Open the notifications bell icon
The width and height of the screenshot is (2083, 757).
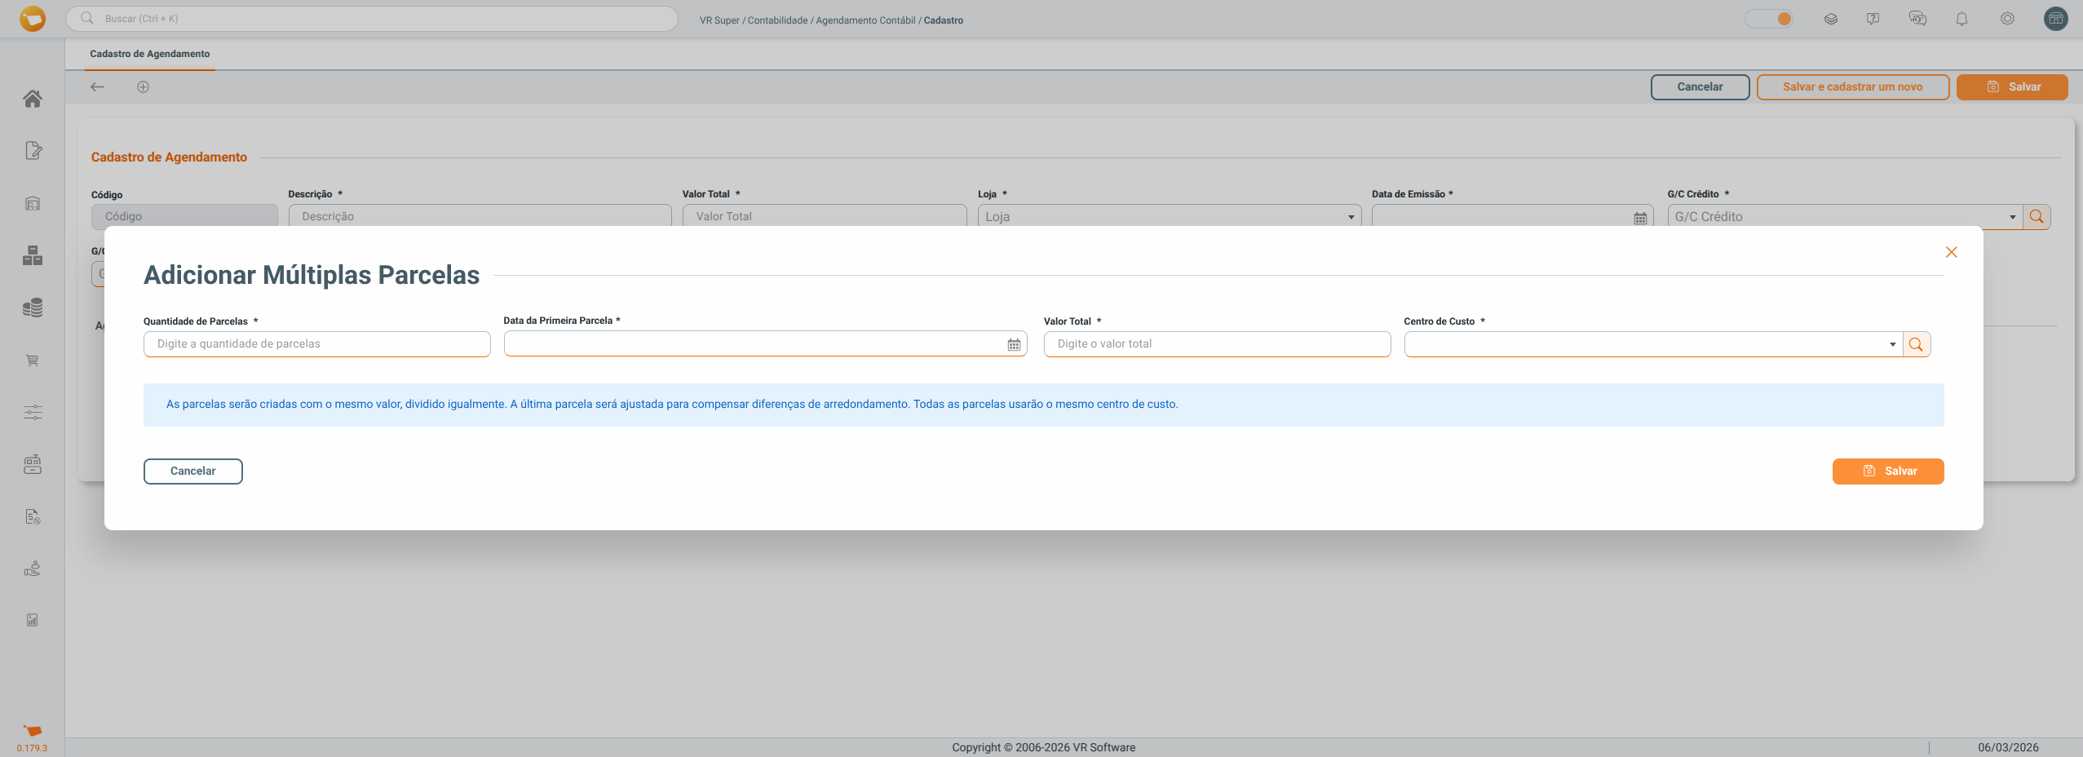pyautogui.click(x=1961, y=19)
